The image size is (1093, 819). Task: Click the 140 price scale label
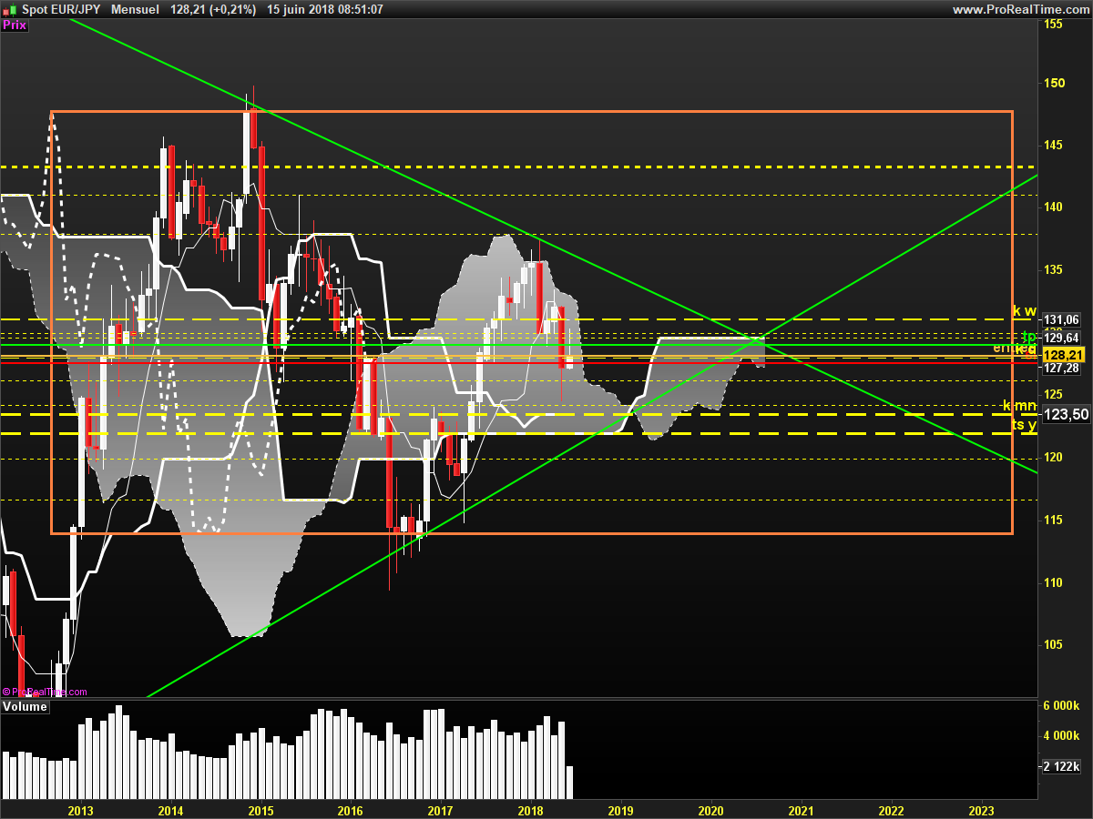[x=1053, y=207]
